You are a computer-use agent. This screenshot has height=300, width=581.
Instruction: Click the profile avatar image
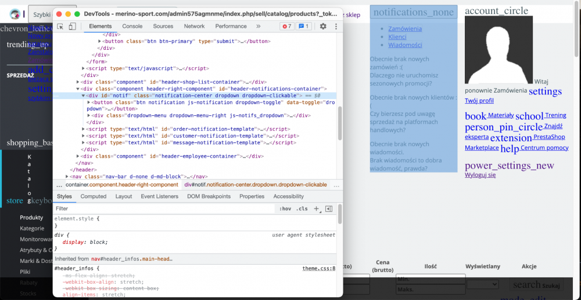pos(498,50)
